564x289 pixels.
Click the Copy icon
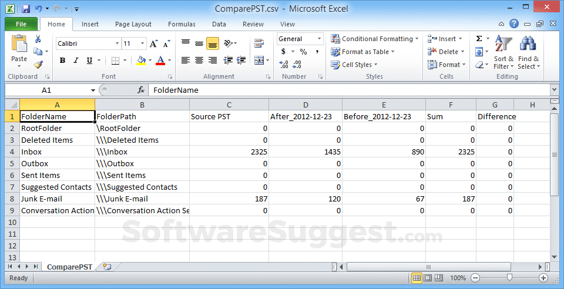38,52
